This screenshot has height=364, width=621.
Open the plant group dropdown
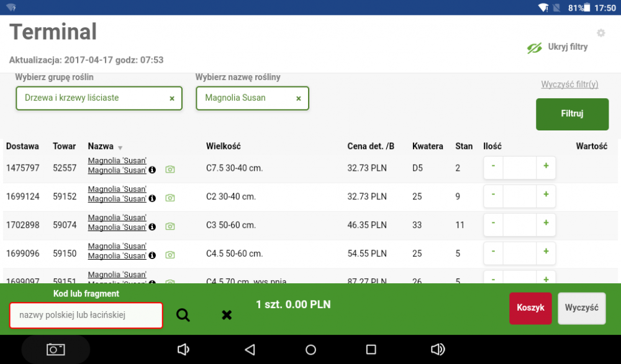pos(93,98)
